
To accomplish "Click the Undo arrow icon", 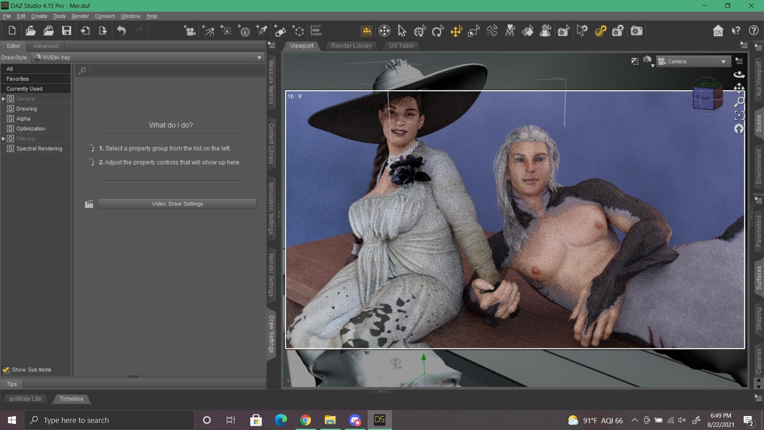I will click(121, 31).
